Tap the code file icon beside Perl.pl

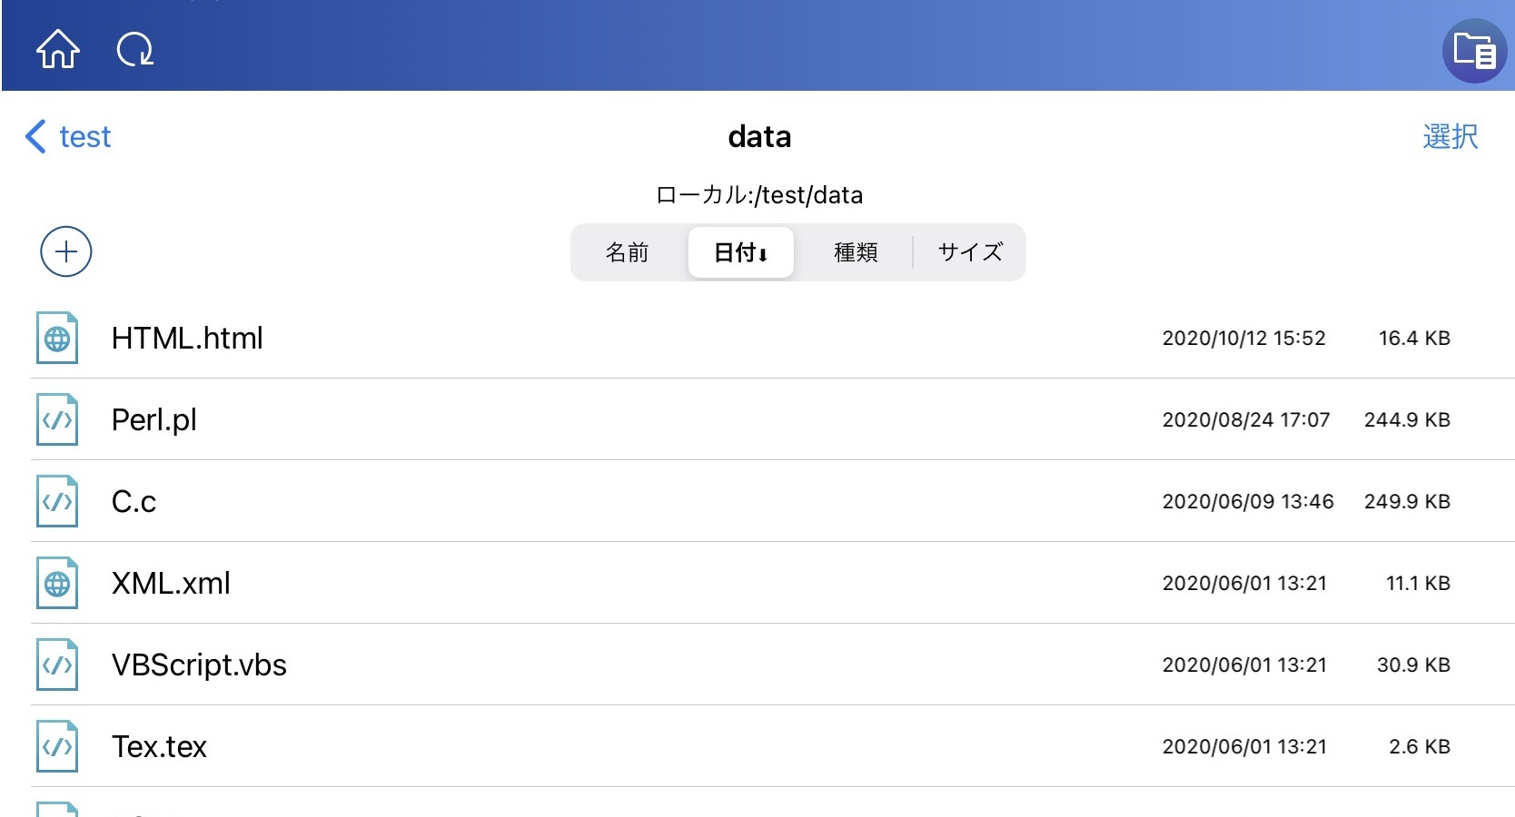click(56, 419)
